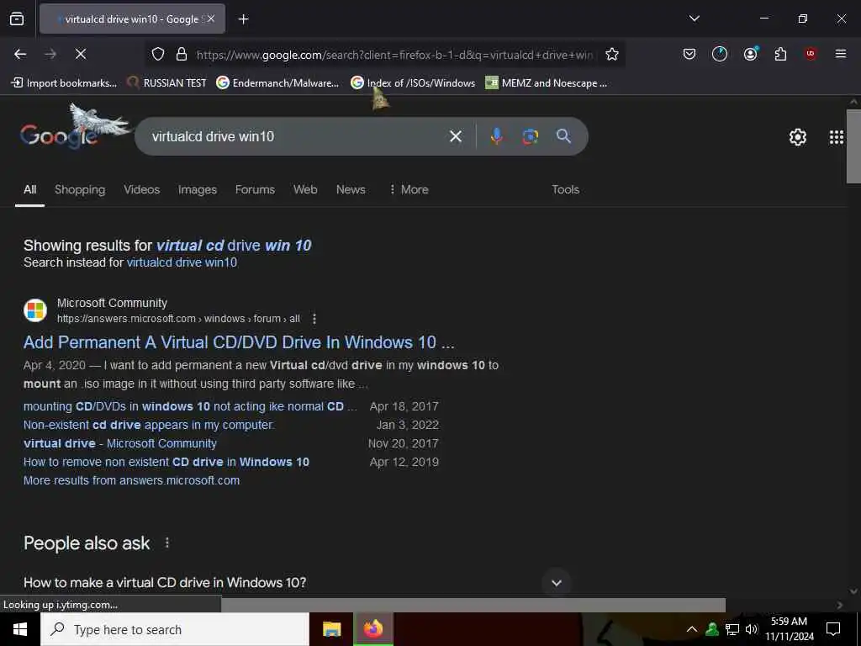Viewport: 861px width, 646px height.
Task: Open a new tab with plus button
Action: [243, 19]
